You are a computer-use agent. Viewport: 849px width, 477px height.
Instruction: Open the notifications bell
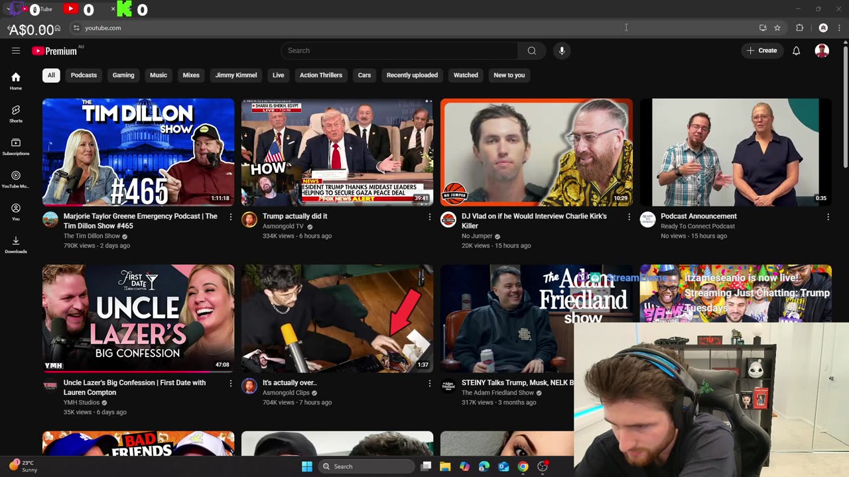(x=796, y=50)
